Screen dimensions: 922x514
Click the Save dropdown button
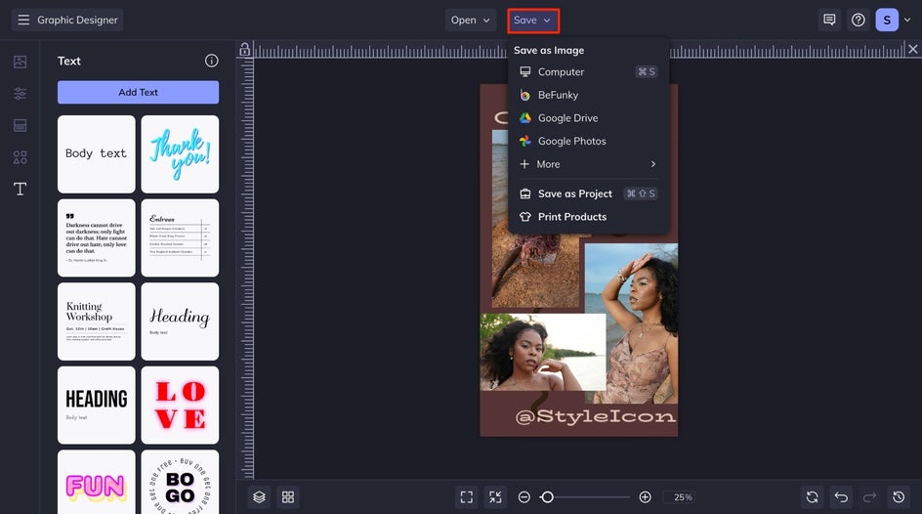[x=532, y=20]
